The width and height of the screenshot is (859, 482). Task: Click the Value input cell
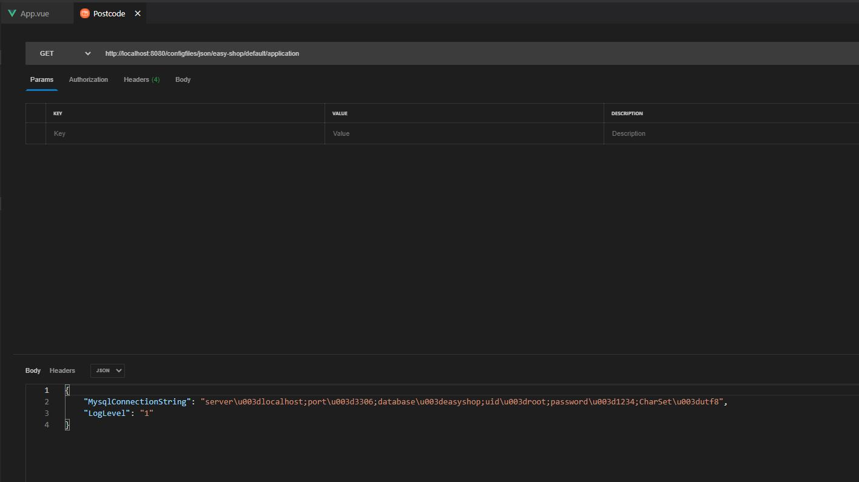(464, 133)
